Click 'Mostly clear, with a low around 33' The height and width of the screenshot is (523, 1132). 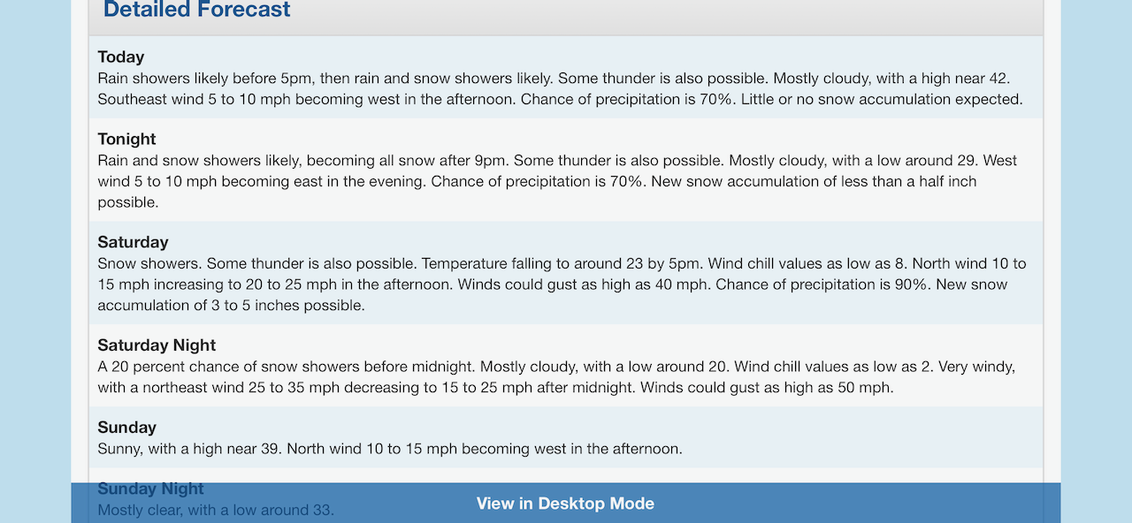pyautogui.click(x=216, y=510)
